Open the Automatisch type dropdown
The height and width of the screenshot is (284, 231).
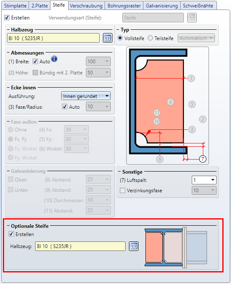coord(196,38)
